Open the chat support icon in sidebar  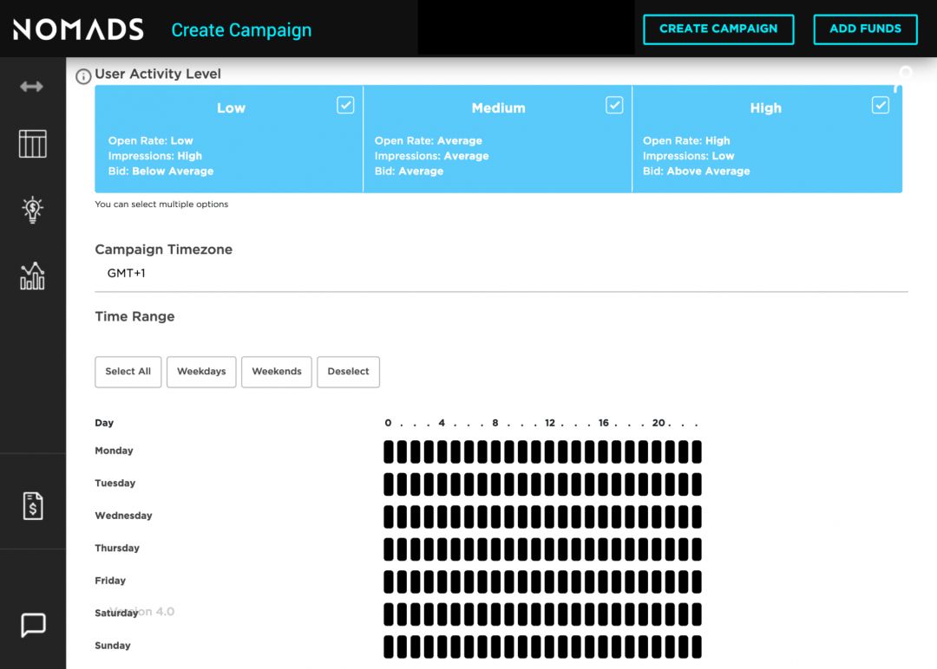[x=32, y=625]
